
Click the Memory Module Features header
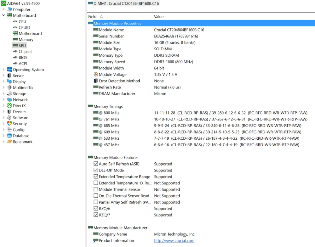pyautogui.click(x=116, y=158)
